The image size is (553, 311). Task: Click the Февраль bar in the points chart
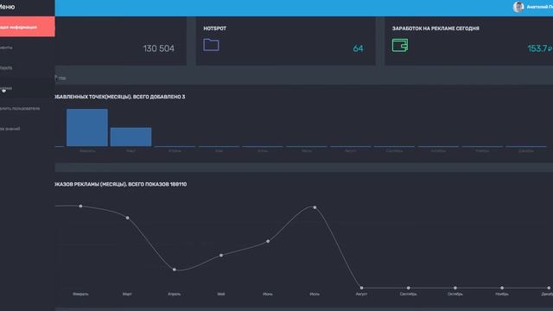click(x=87, y=127)
